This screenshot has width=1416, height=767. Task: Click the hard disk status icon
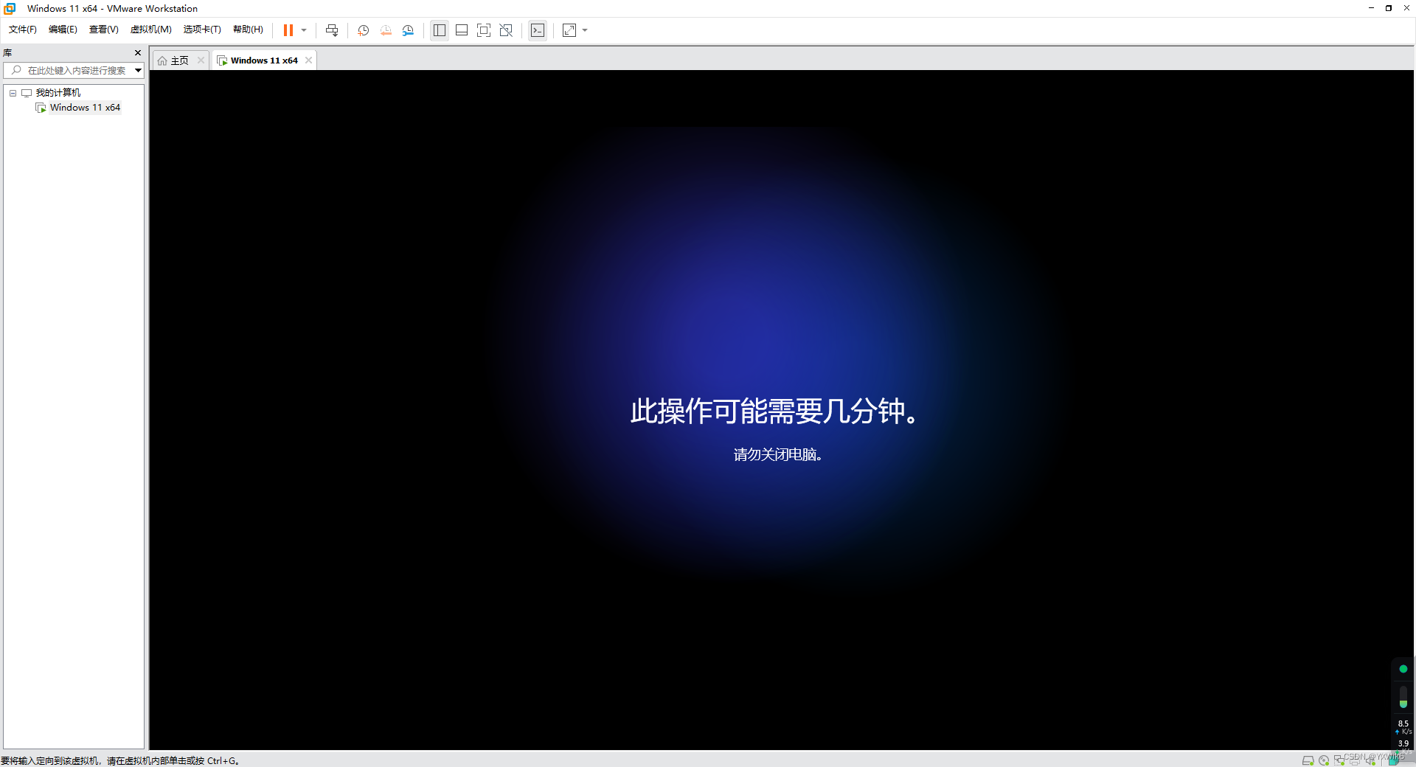pos(1308,760)
